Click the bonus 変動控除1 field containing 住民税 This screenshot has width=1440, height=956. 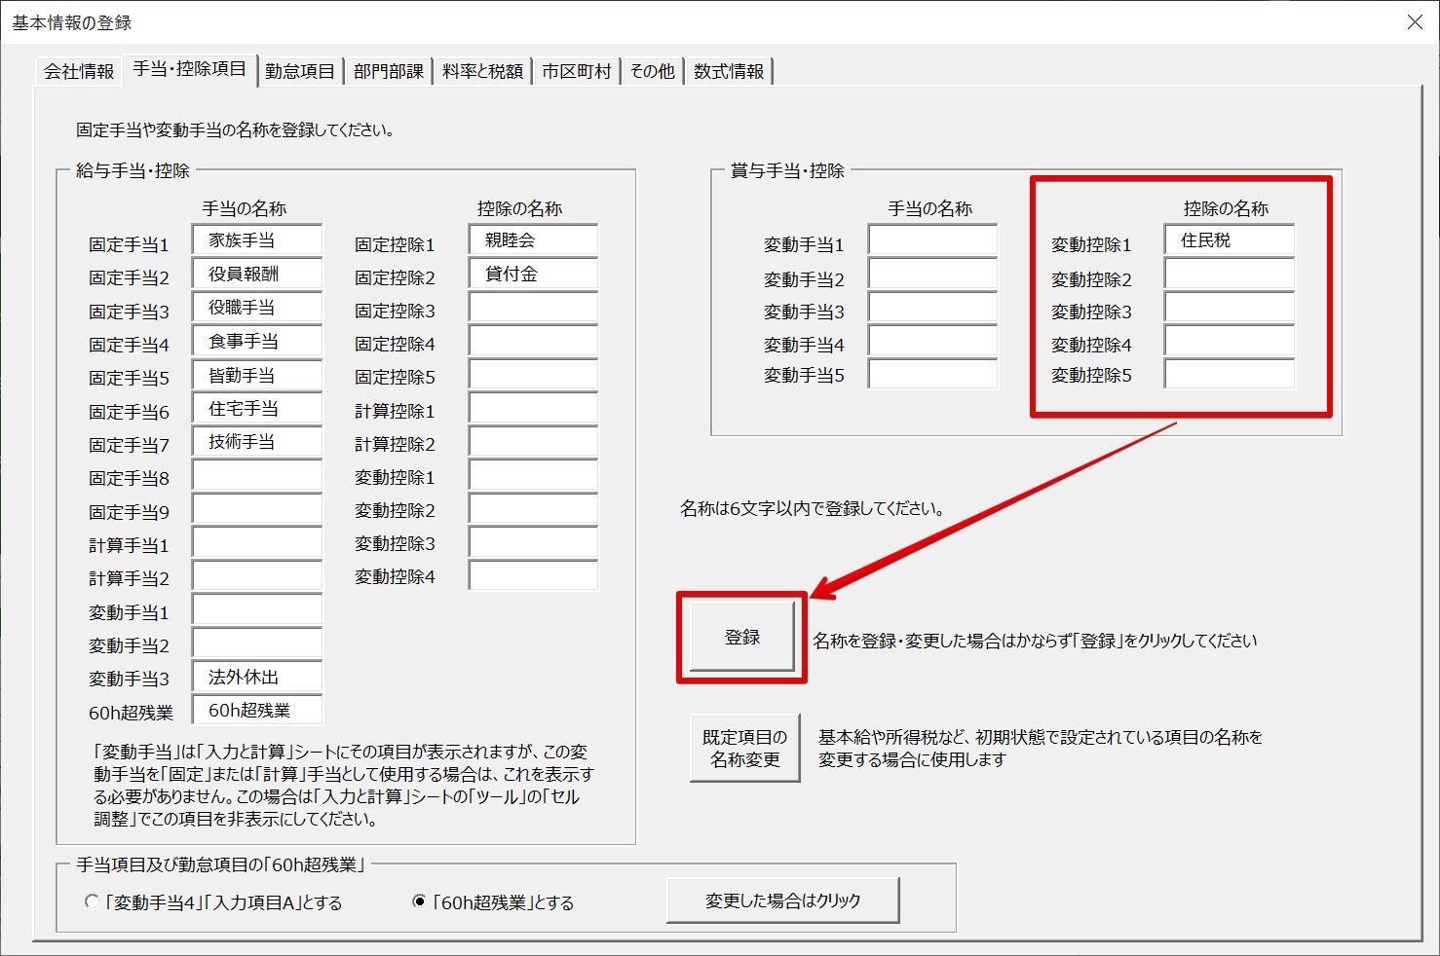point(1229,240)
